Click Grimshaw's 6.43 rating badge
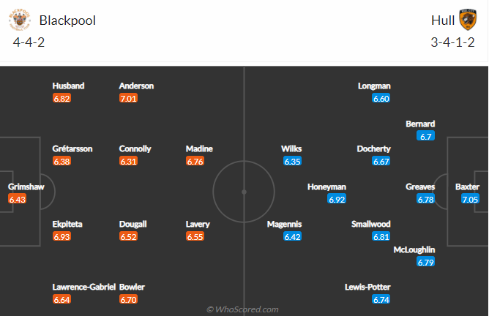 click(17, 199)
